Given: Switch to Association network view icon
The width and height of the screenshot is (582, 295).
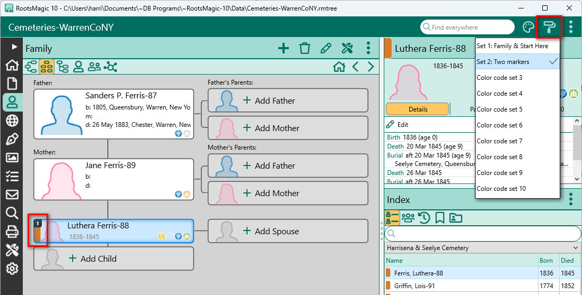Looking at the screenshot, I should pyautogui.click(x=110, y=67).
